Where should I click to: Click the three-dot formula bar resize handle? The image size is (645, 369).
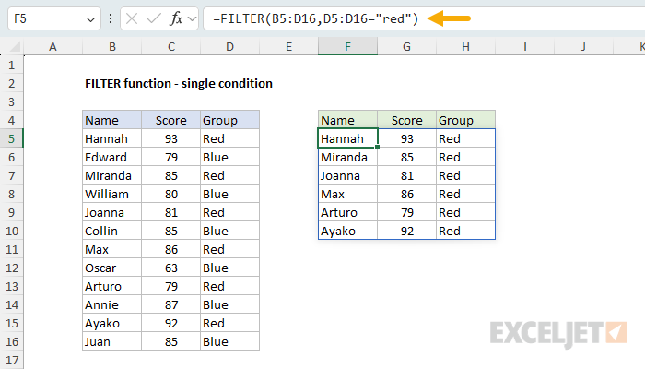tap(111, 18)
